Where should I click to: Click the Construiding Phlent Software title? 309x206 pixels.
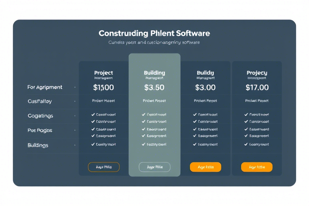pyautogui.click(x=154, y=33)
